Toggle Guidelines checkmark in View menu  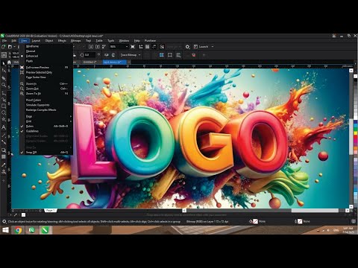coord(45,131)
